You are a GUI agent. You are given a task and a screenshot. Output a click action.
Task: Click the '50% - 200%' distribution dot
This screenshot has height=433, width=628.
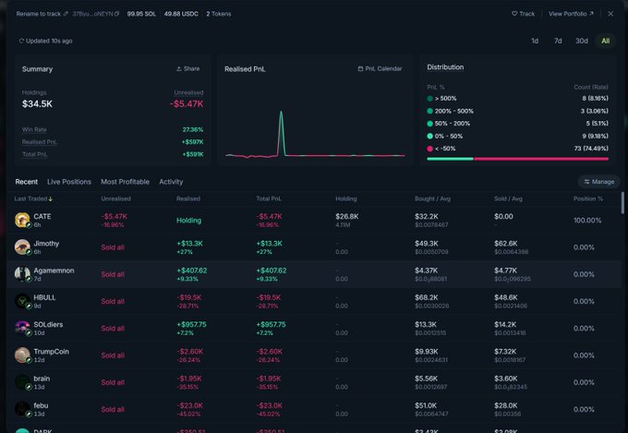tap(429, 124)
